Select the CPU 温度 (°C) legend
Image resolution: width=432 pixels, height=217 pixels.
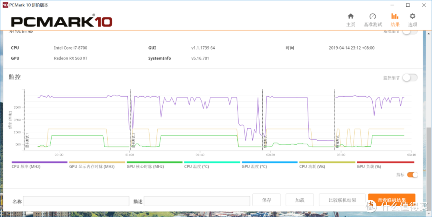tap(212, 165)
